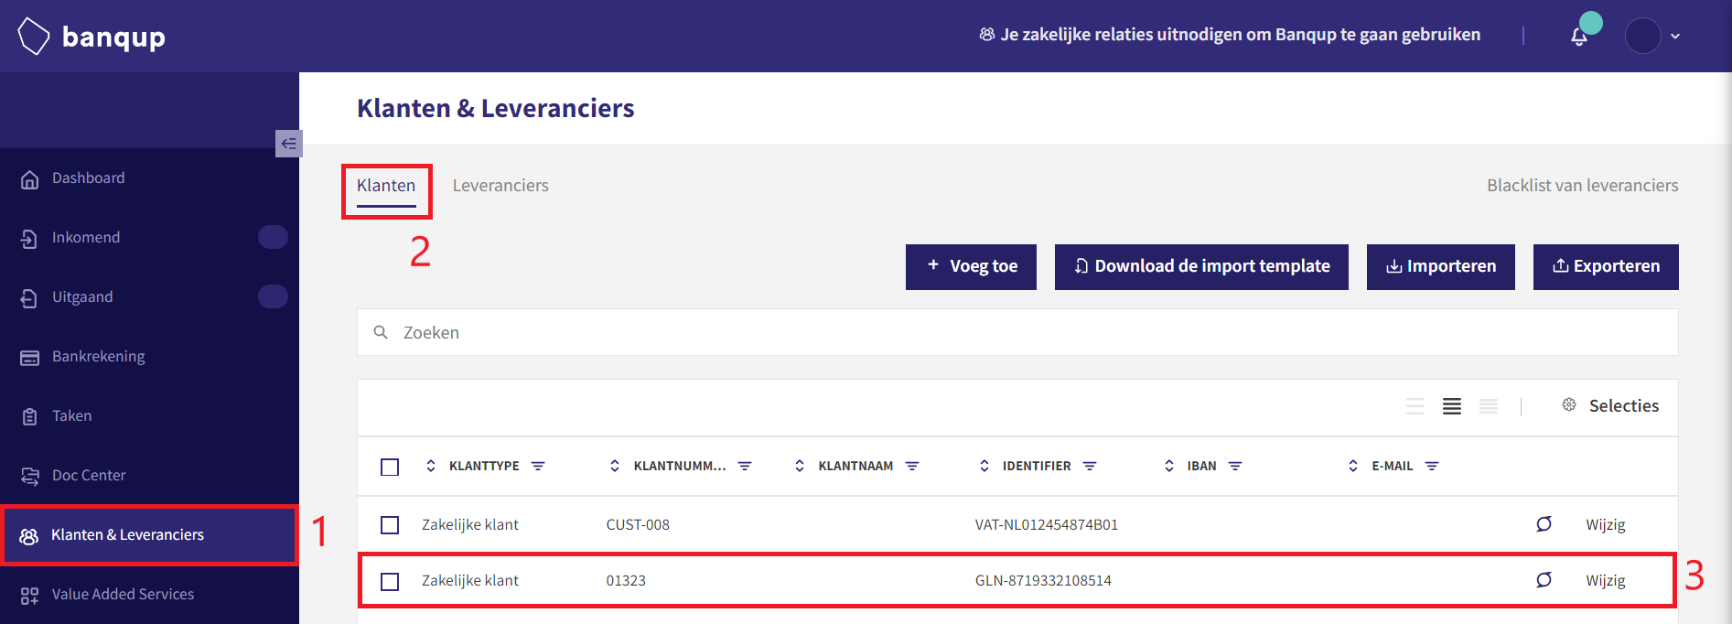Click the Uitgaand document icon
The height and width of the screenshot is (624, 1732).
29,298
